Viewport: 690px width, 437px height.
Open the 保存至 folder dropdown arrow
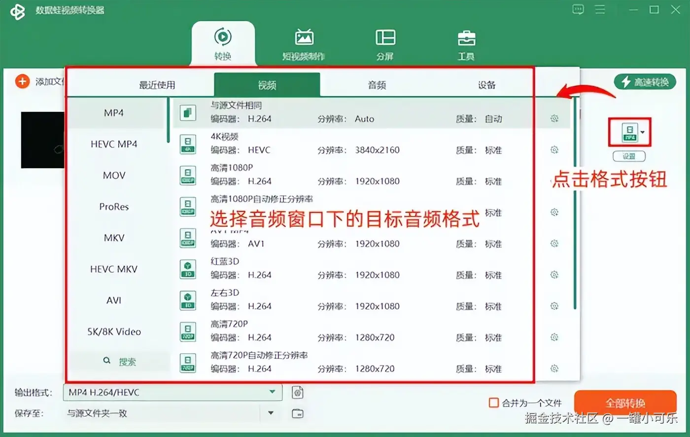[x=271, y=413]
